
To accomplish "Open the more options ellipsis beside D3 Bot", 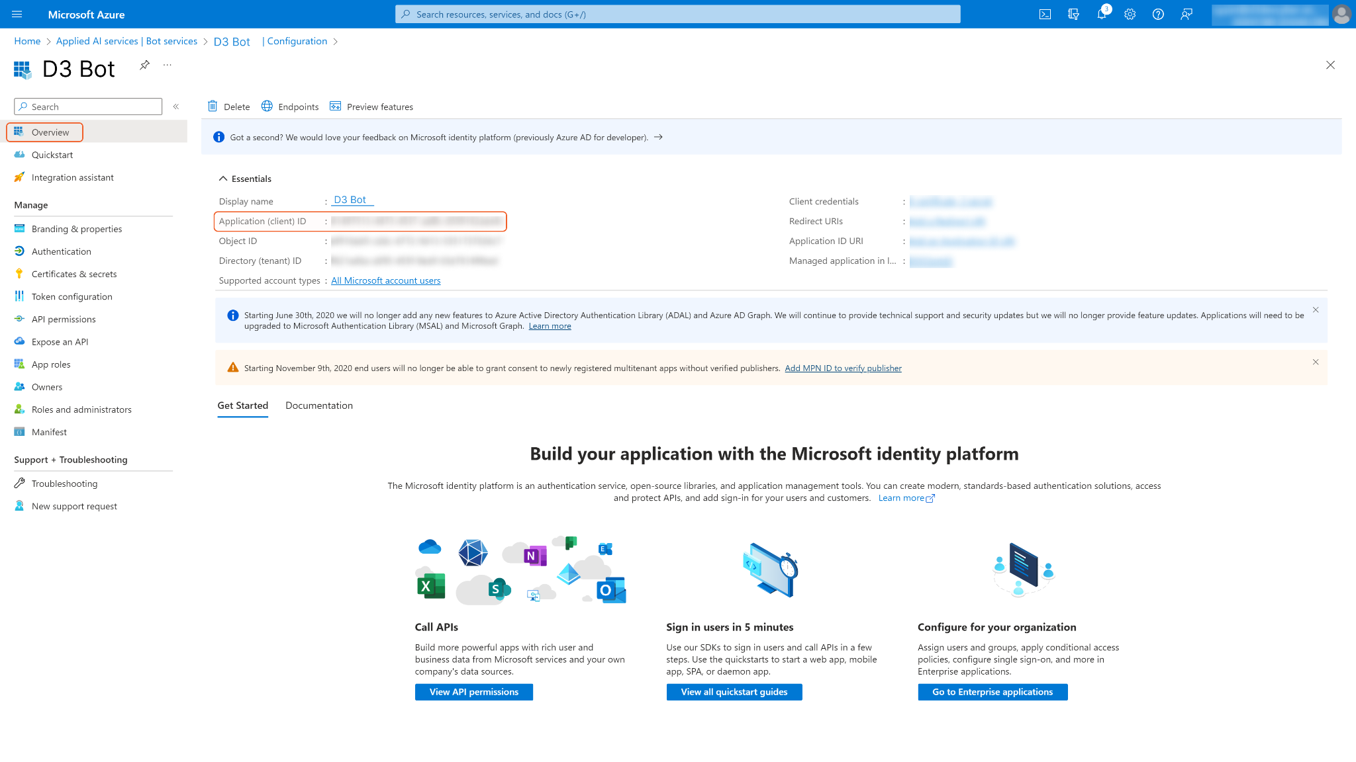I will coord(168,65).
